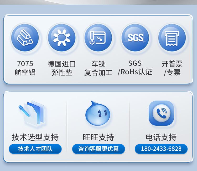This screenshot has width=197, height=171.
Task: Click the turn-mill machining icon
Action: (98, 38)
